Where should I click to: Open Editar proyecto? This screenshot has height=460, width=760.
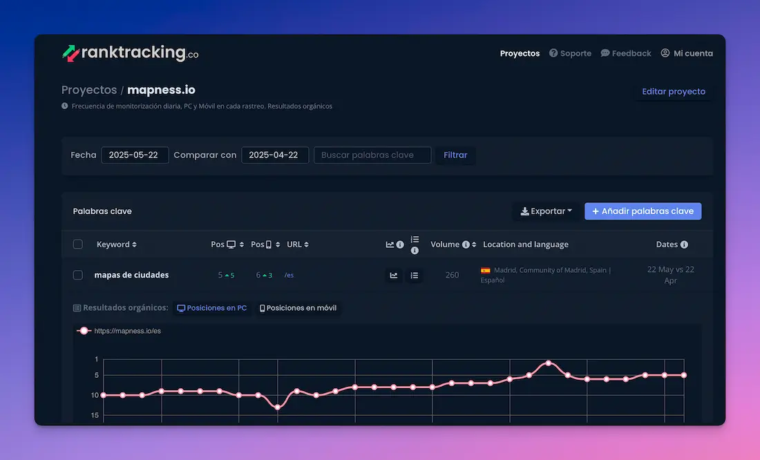(x=673, y=91)
